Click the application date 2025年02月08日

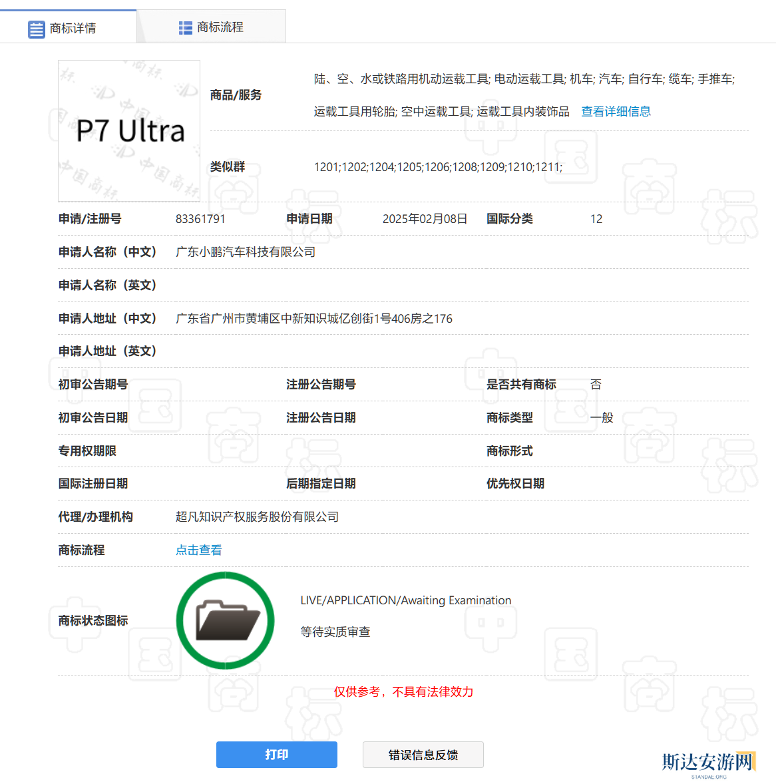point(425,219)
